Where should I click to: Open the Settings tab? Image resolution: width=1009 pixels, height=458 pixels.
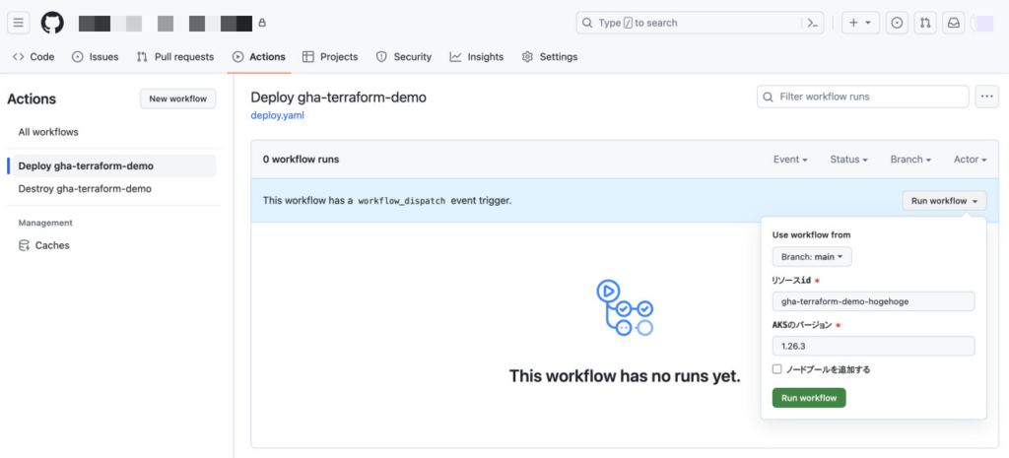(550, 56)
